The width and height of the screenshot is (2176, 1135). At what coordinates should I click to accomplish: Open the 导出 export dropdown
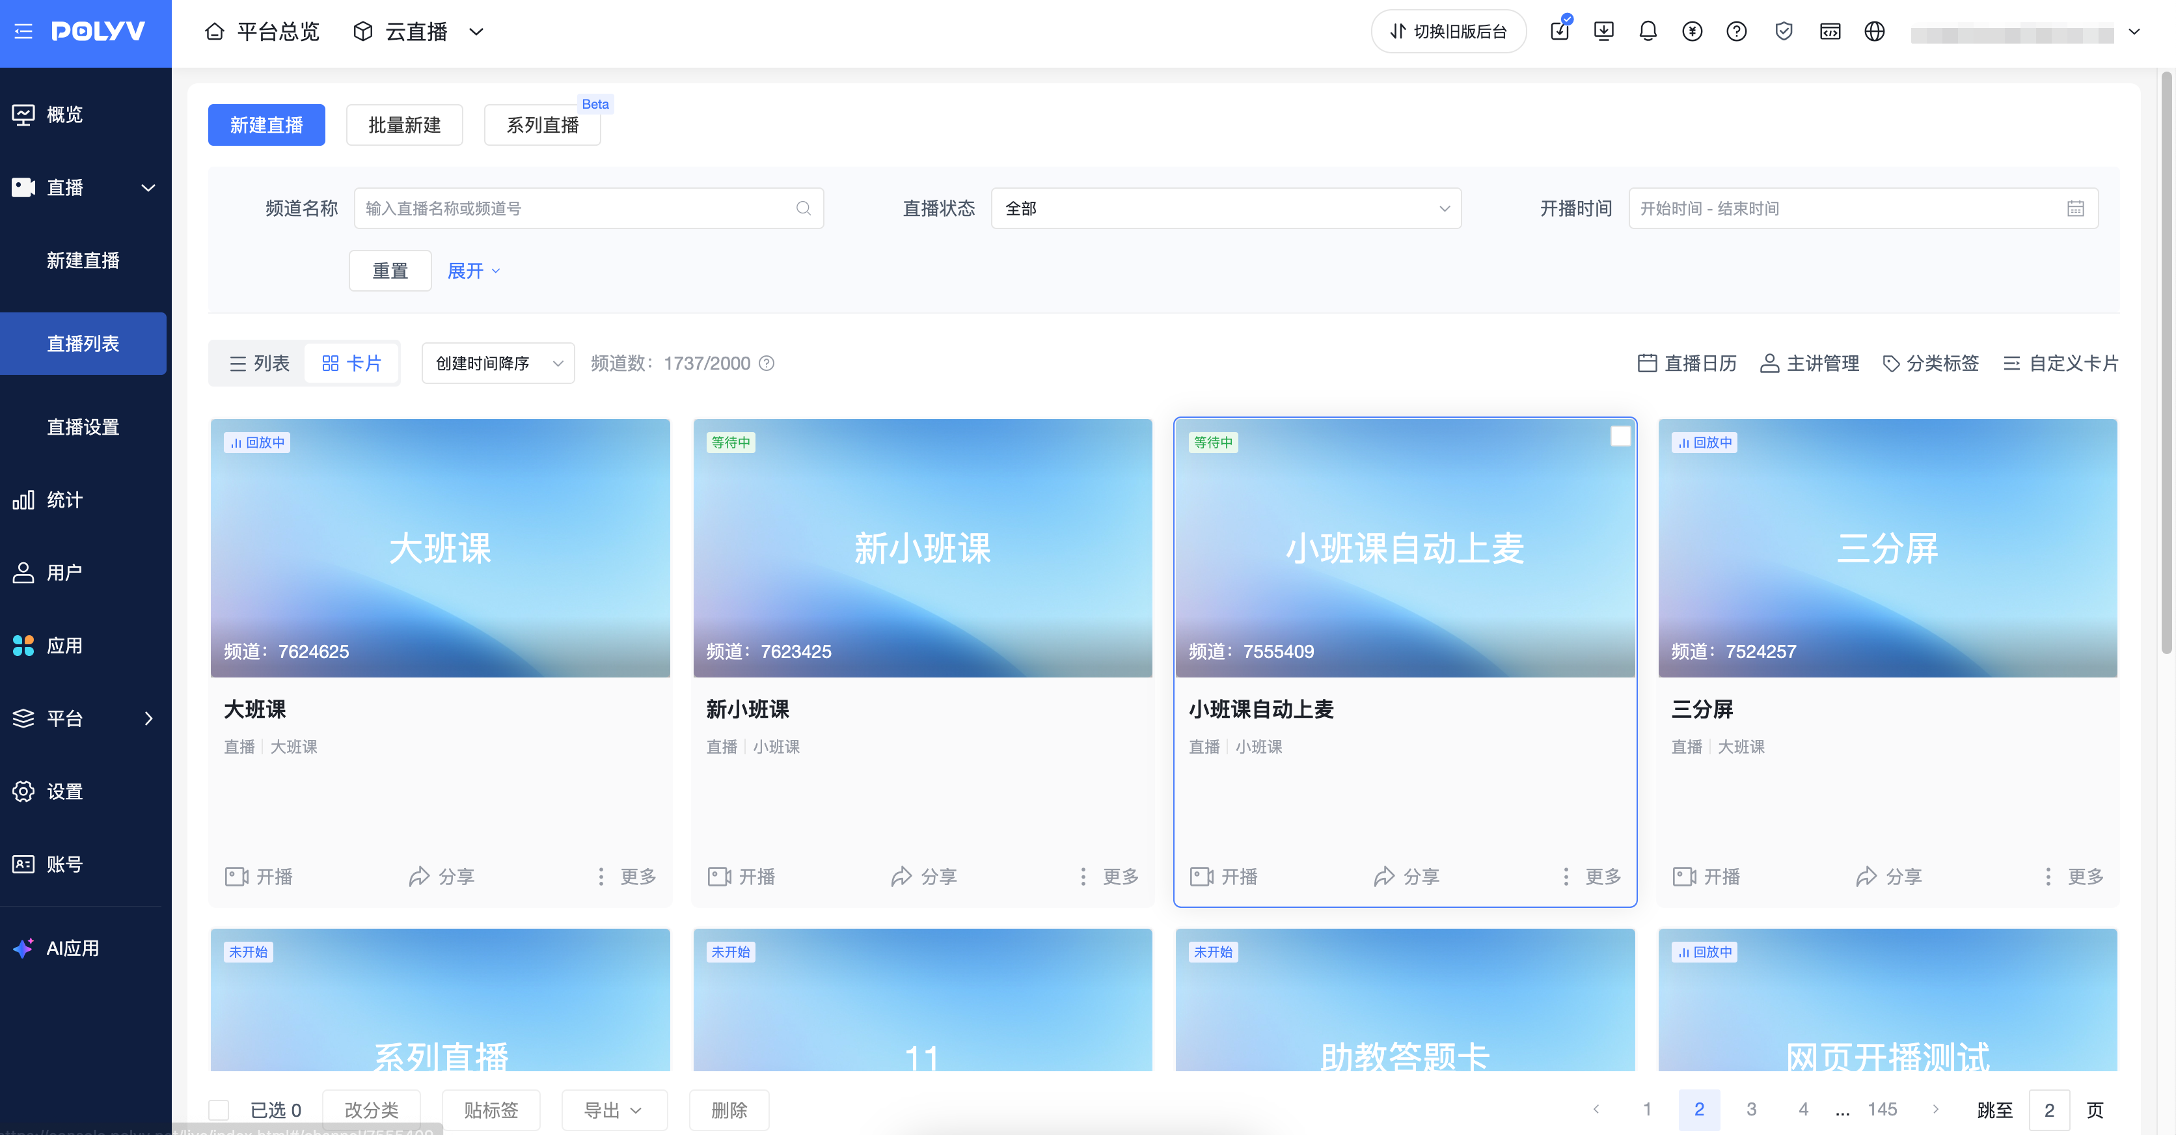(x=614, y=1110)
